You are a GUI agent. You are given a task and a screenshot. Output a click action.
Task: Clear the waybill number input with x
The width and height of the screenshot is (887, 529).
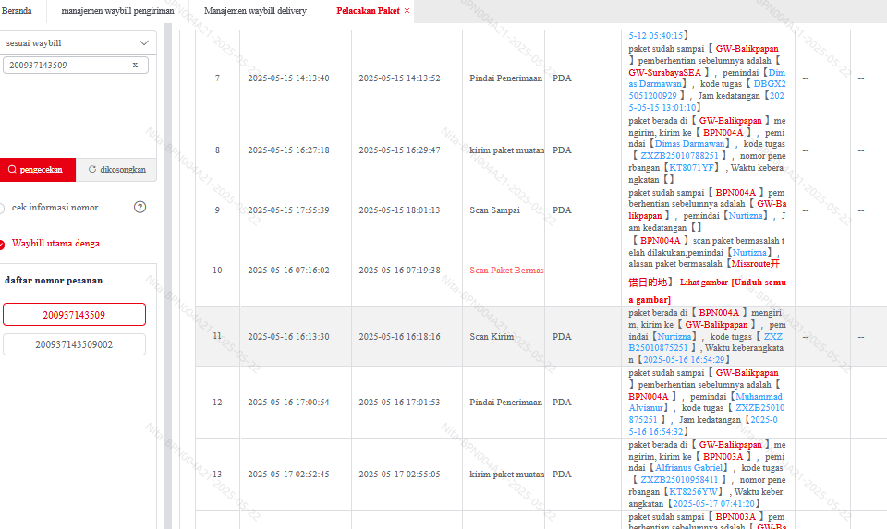135,65
